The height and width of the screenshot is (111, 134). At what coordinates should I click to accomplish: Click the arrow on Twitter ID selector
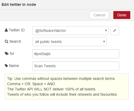106,31
